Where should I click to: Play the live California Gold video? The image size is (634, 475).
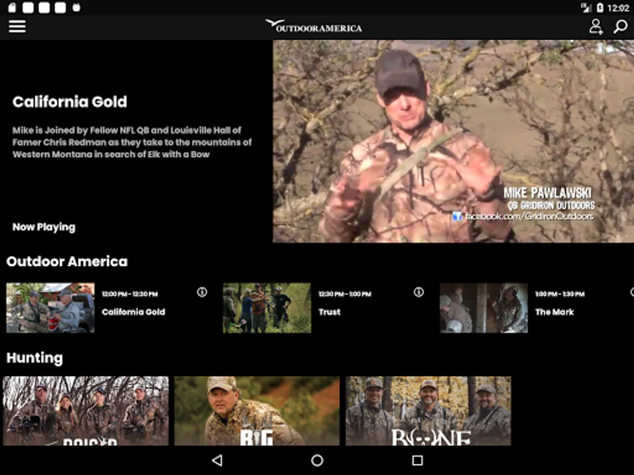tap(453, 141)
